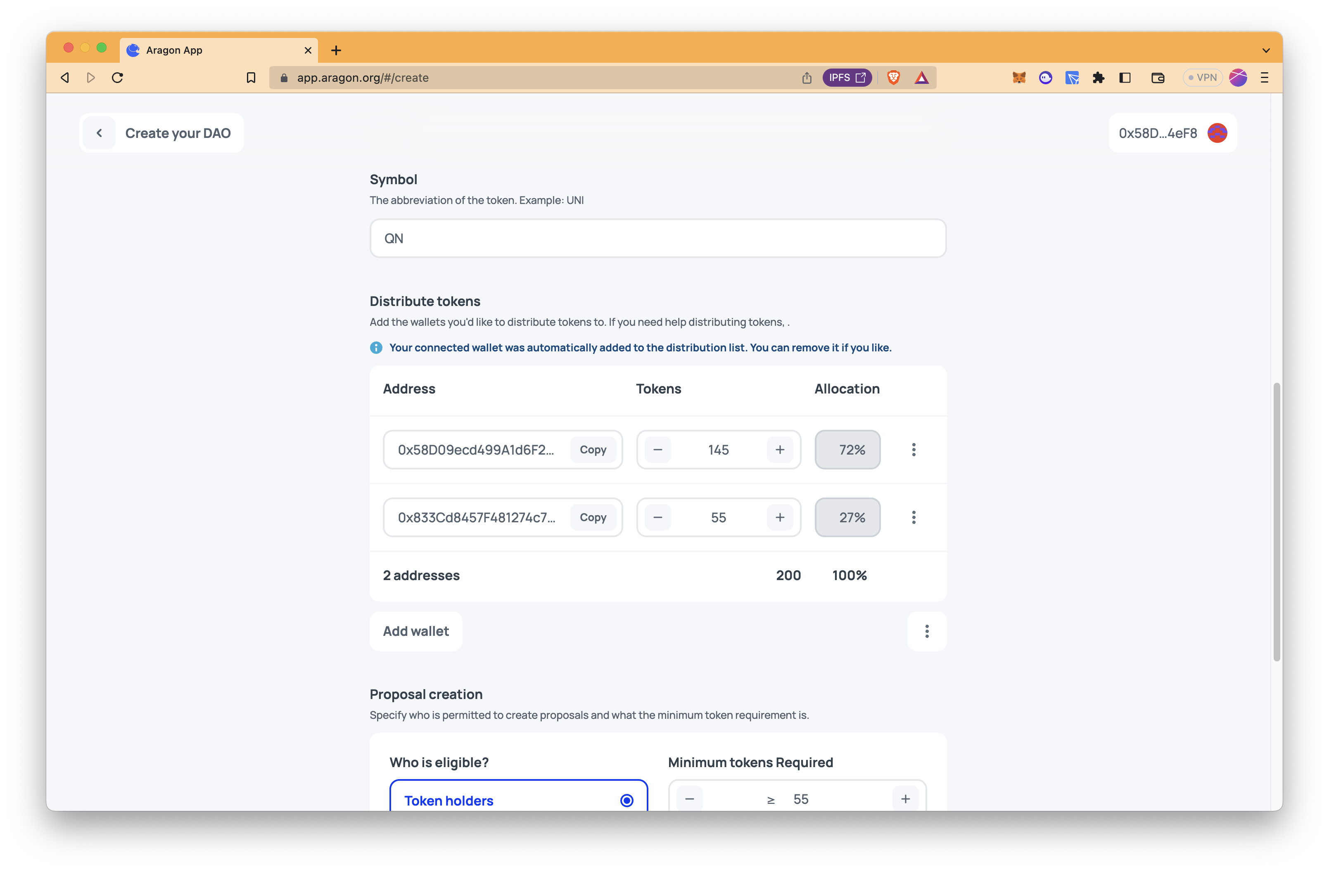Open browser extensions puzzle icon
The image size is (1329, 872).
tap(1099, 78)
